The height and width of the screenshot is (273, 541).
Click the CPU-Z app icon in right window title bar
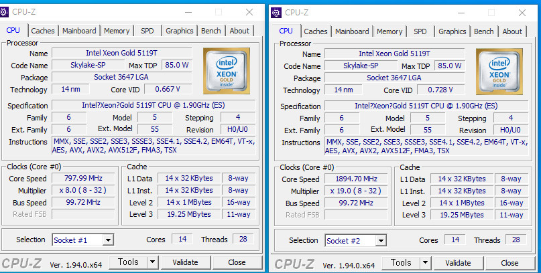coord(276,13)
